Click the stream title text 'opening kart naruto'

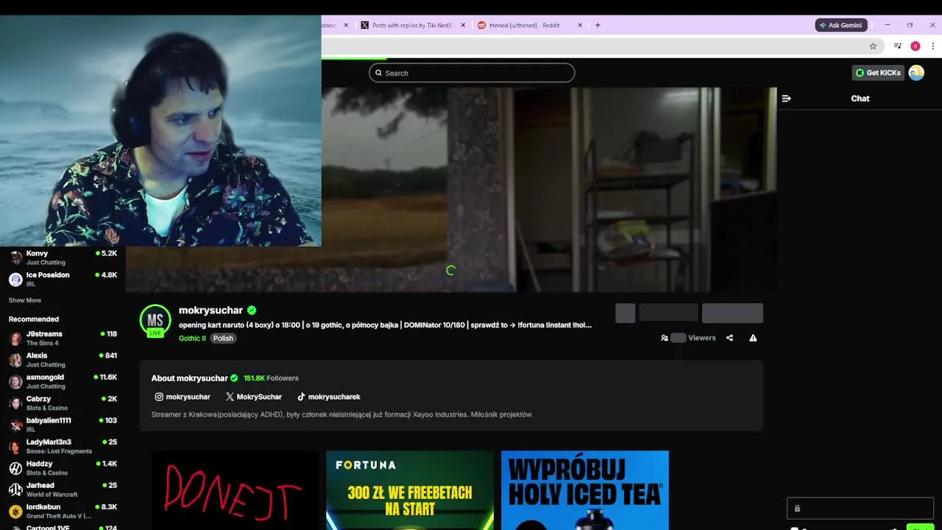(385, 325)
